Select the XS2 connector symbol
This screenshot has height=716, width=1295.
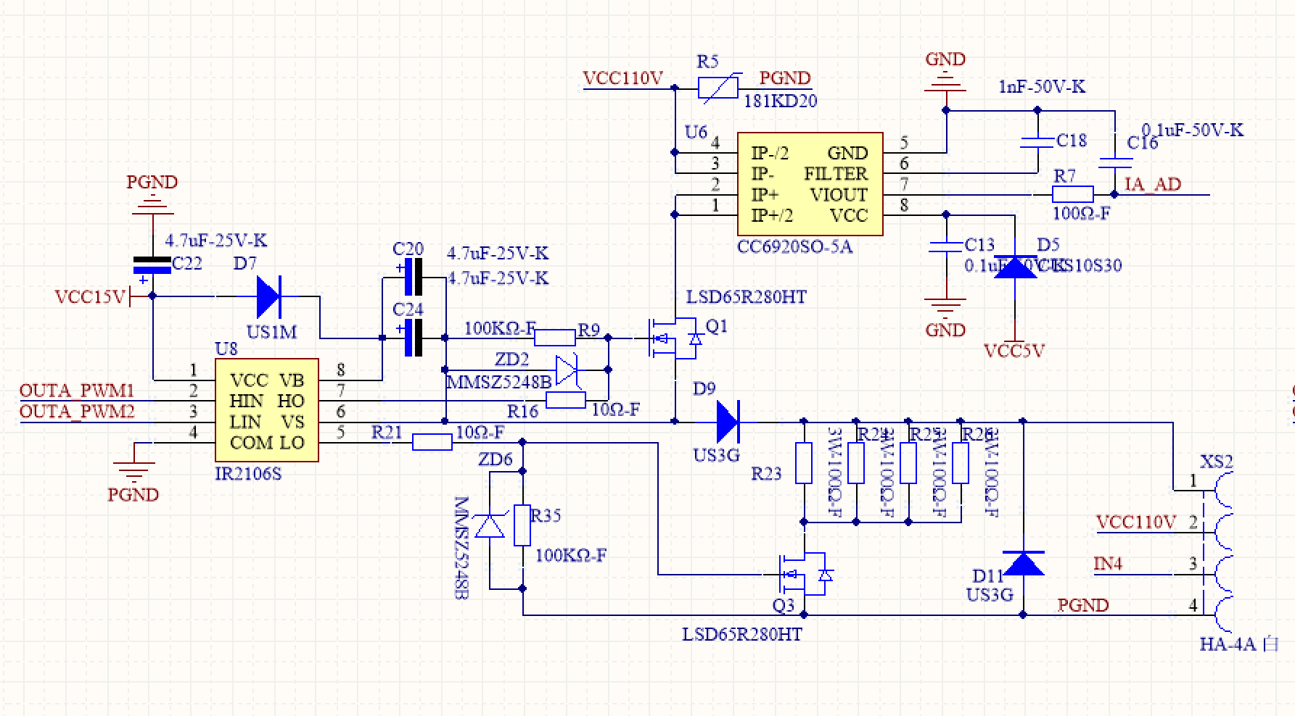tap(1220, 554)
